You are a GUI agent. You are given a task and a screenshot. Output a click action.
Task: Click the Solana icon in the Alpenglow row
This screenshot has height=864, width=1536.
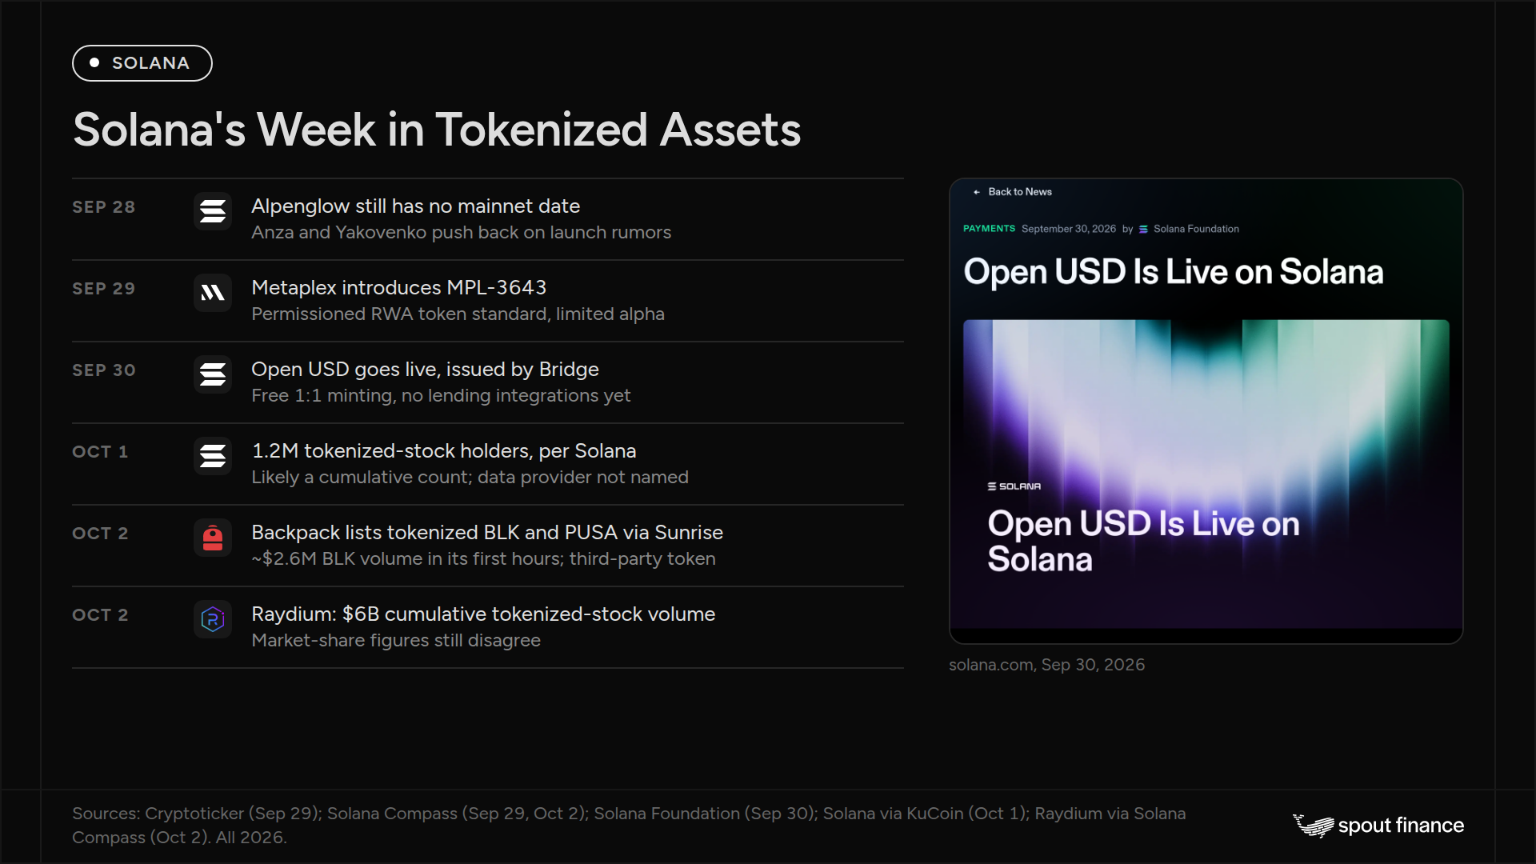pyautogui.click(x=213, y=211)
